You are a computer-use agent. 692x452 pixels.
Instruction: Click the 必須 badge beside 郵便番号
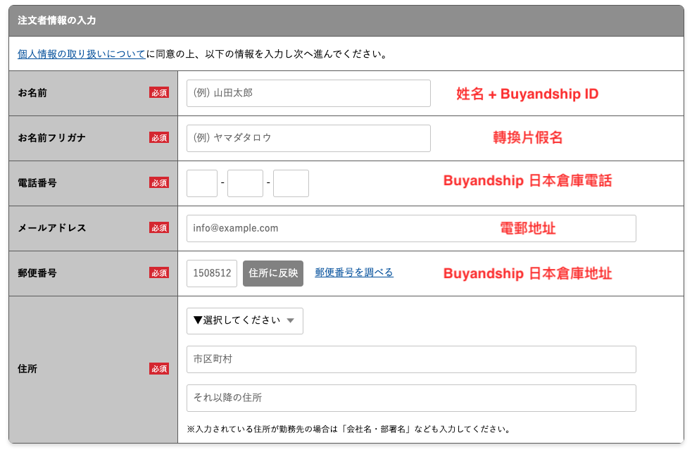pos(159,273)
